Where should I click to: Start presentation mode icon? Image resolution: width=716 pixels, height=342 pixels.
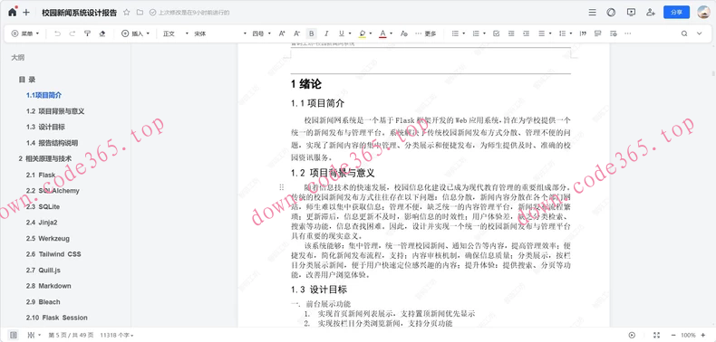coord(631,13)
